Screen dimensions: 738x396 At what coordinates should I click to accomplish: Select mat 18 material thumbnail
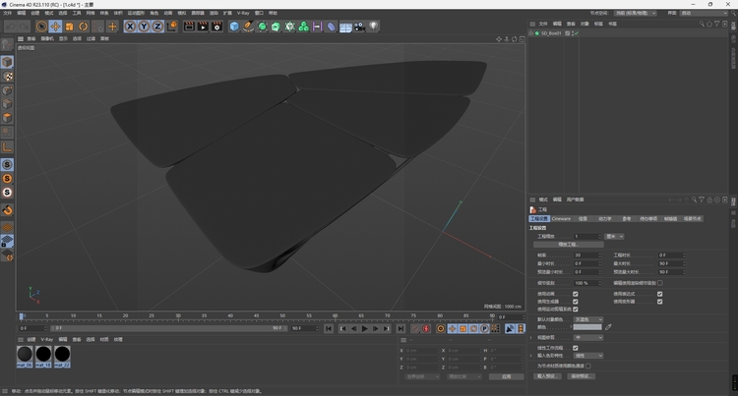(x=43, y=356)
